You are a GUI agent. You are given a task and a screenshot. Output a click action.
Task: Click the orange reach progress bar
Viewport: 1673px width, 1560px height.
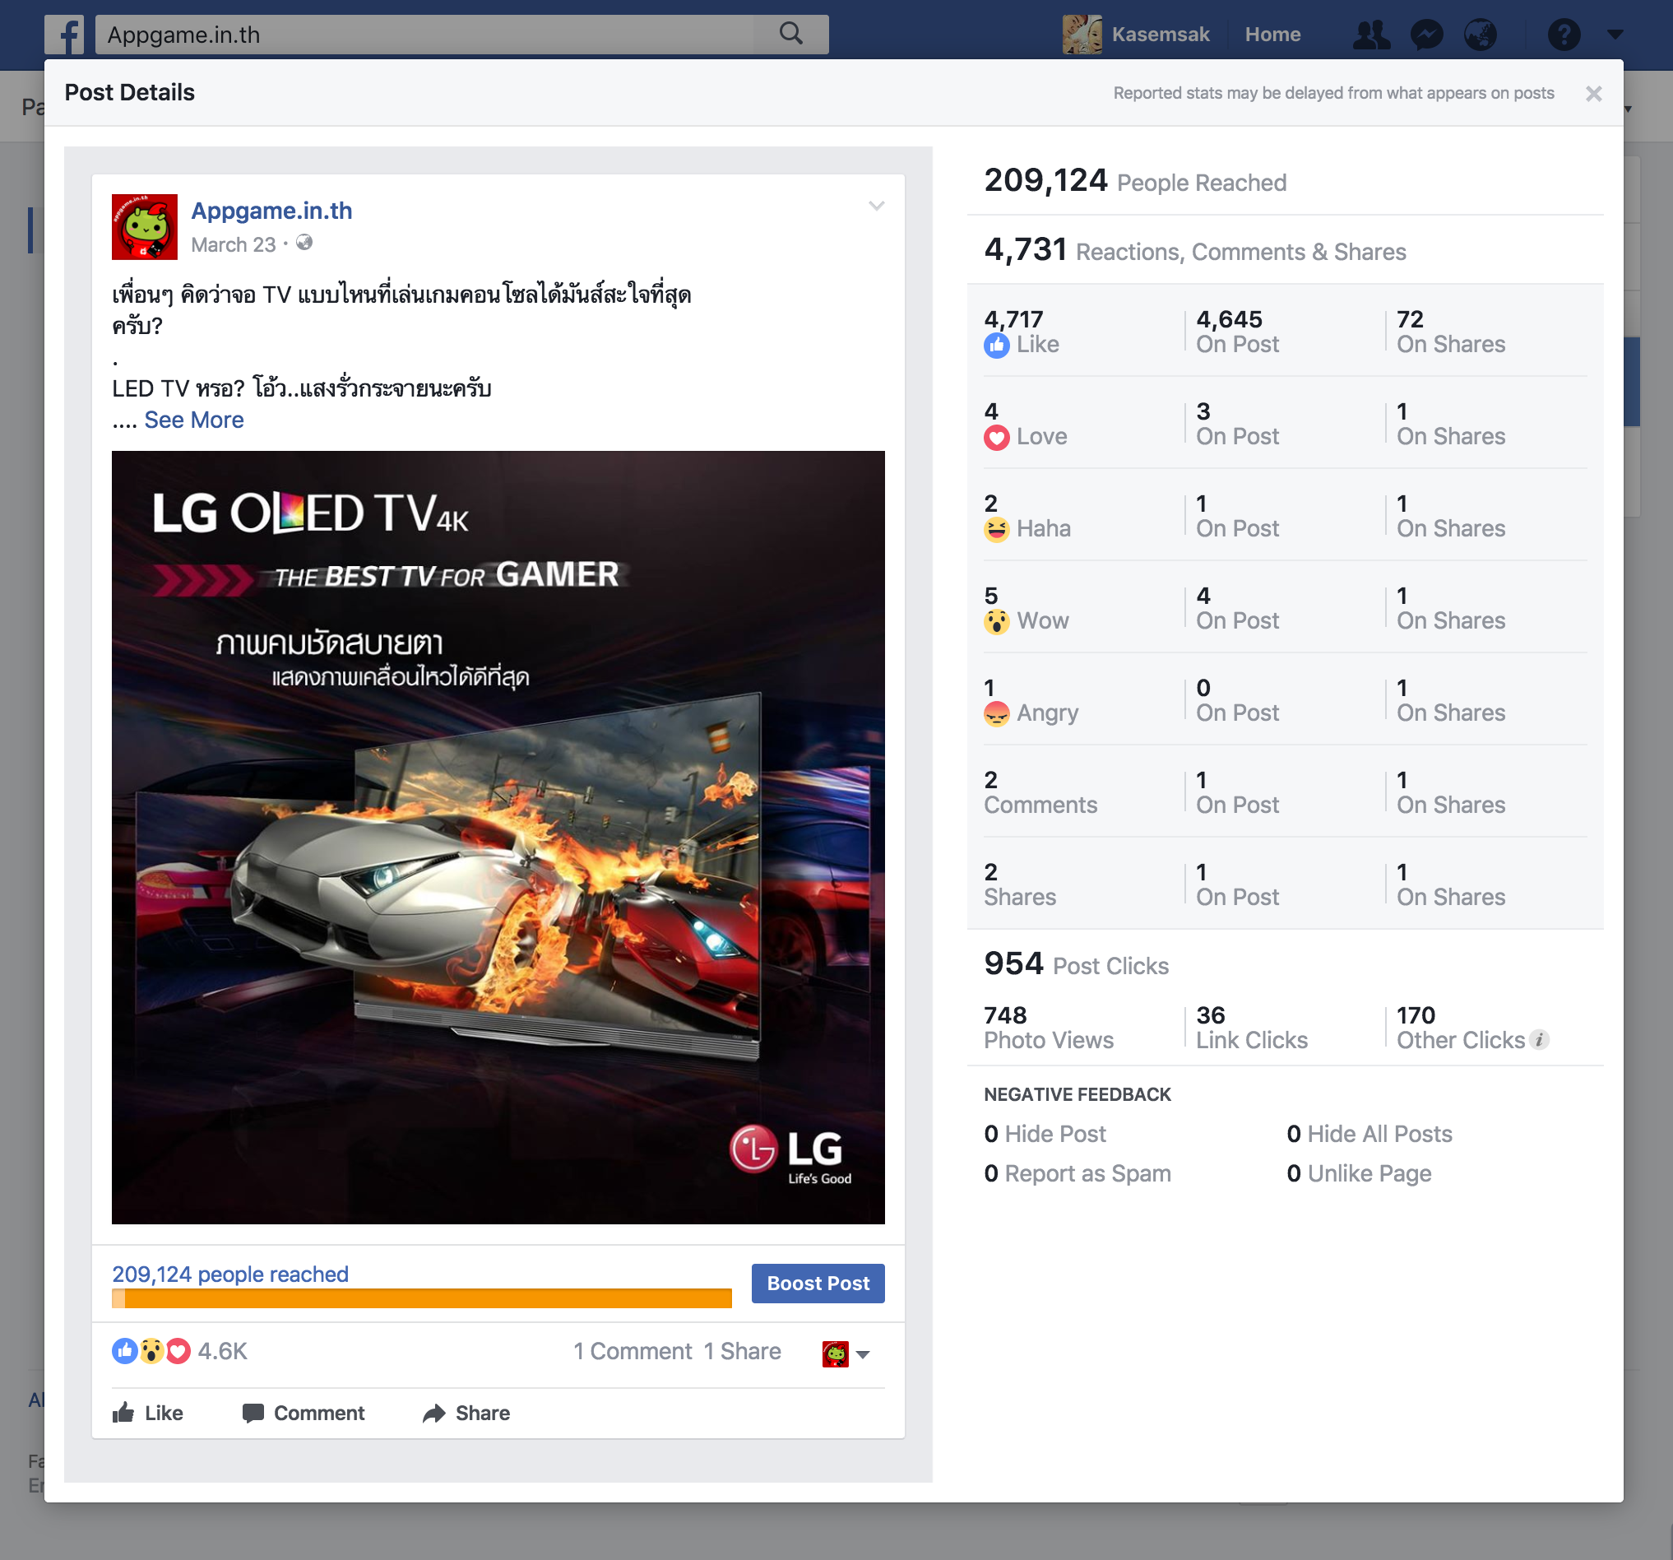pyautogui.click(x=421, y=1298)
